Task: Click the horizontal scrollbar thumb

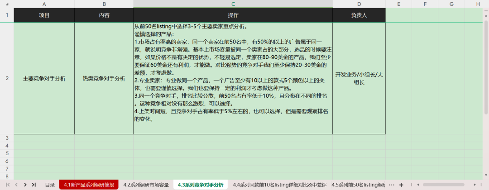Action: click(x=443, y=185)
